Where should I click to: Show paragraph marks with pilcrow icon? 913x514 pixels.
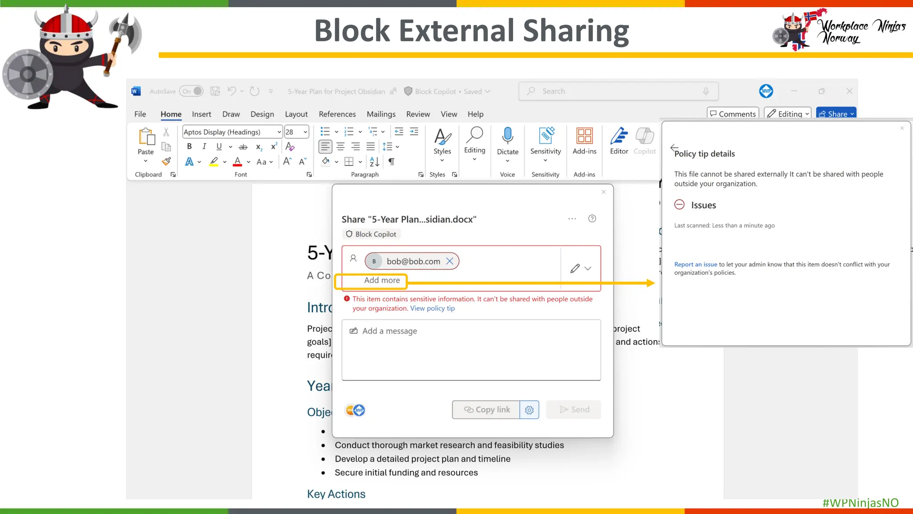point(391,162)
